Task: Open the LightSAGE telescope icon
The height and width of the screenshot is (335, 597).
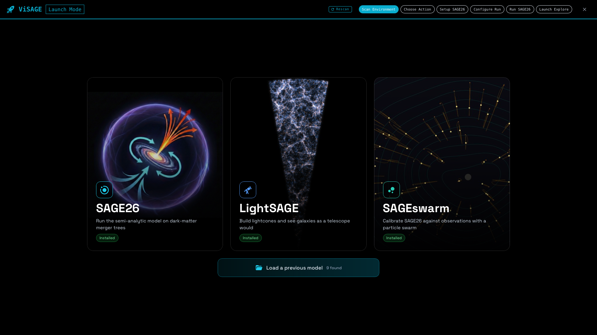Action: coord(248,190)
